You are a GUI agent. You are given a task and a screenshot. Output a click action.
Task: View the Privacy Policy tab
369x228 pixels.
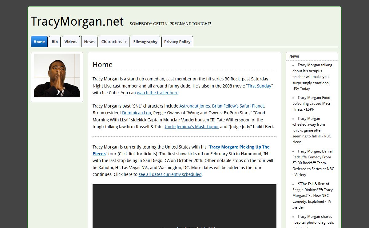(177, 42)
